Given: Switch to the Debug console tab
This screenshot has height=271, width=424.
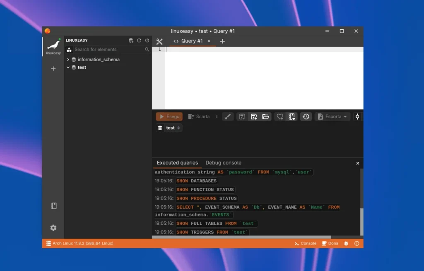Looking at the screenshot, I should (223, 163).
